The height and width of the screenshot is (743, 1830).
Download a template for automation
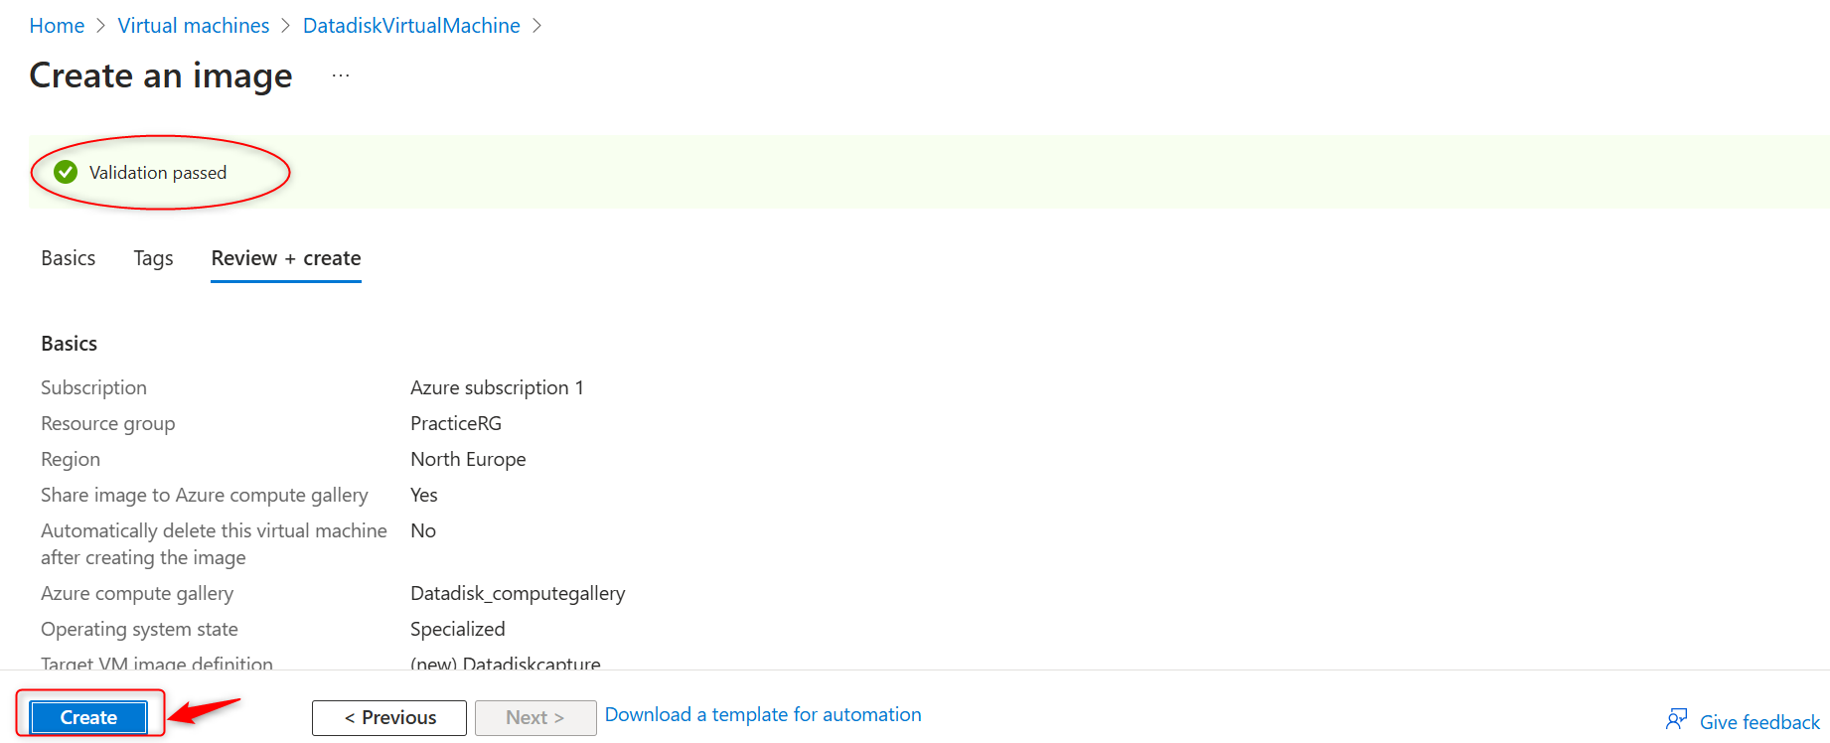(763, 714)
